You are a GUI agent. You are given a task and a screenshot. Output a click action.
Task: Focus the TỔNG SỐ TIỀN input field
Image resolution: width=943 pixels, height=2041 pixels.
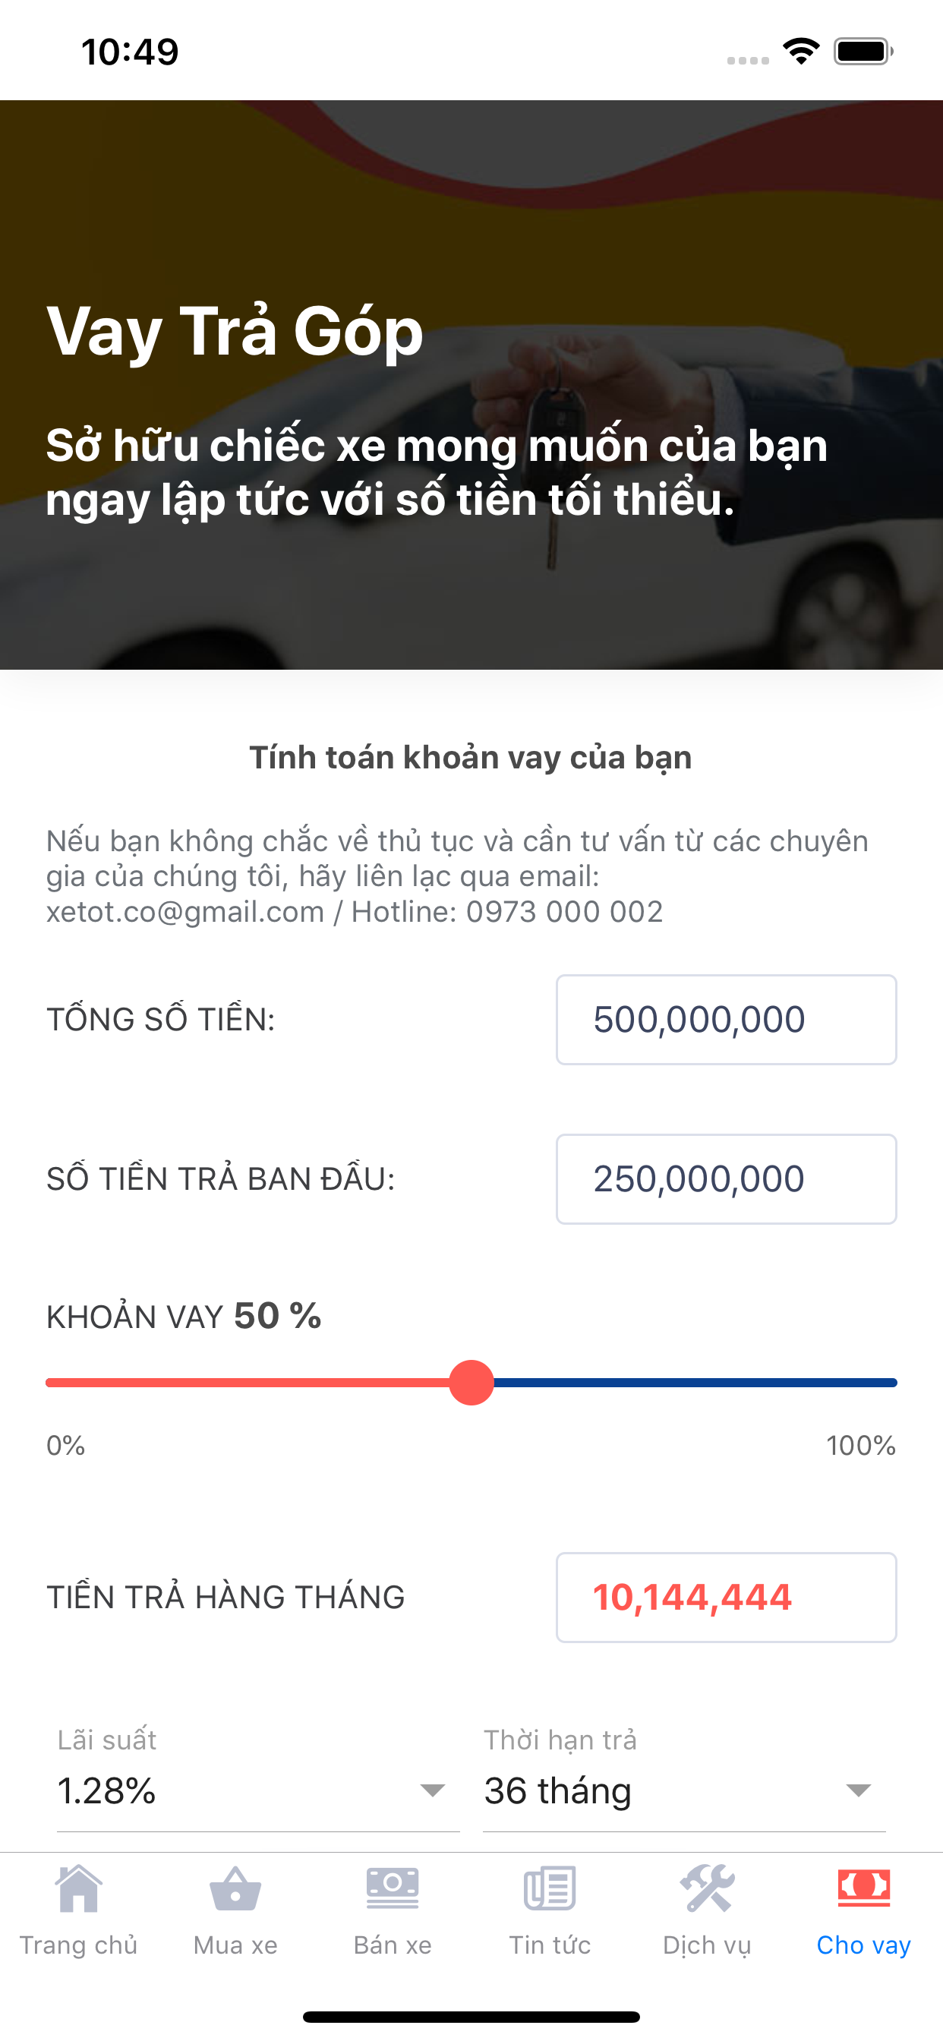[726, 1020]
